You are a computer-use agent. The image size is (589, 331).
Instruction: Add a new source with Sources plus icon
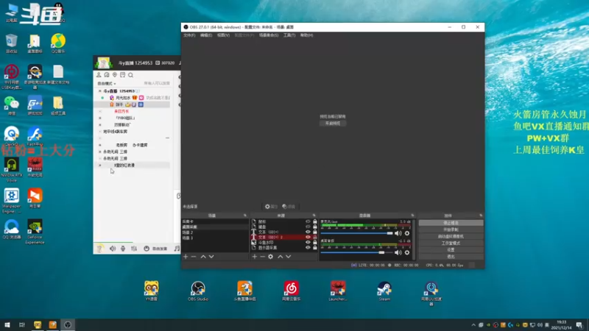255,257
